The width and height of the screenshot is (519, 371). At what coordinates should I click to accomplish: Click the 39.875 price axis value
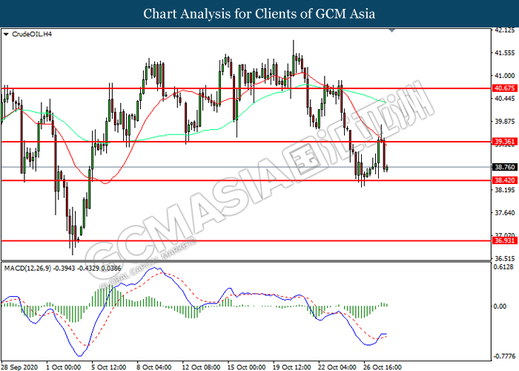click(x=505, y=122)
